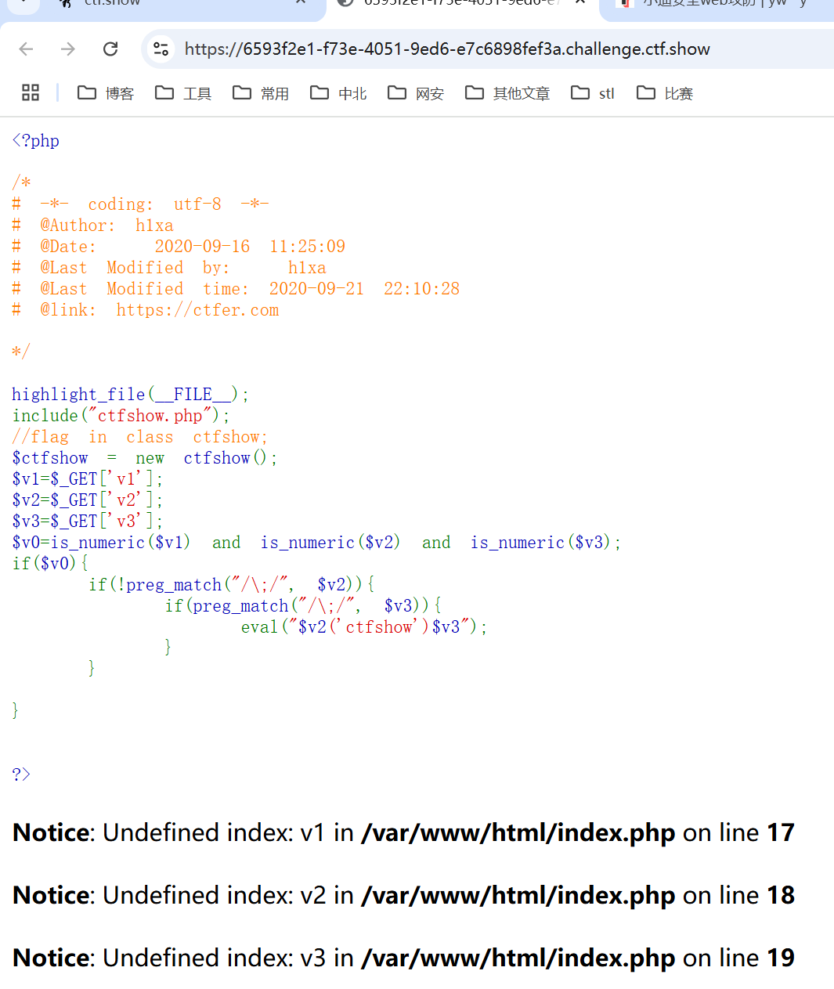The width and height of the screenshot is (834, 989).
Task: Open the 其他文章 bookmark folder
Action: click(507, 93)
